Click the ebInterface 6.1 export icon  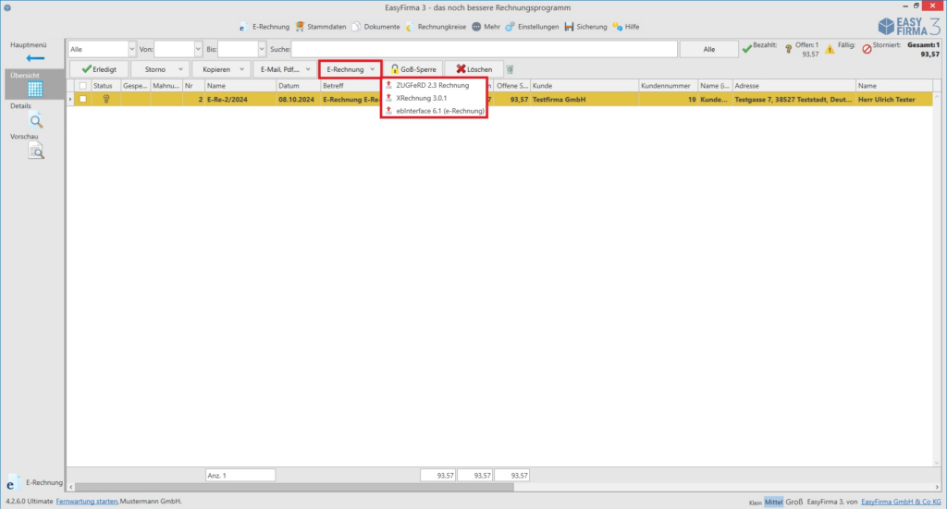coord(389,110)
